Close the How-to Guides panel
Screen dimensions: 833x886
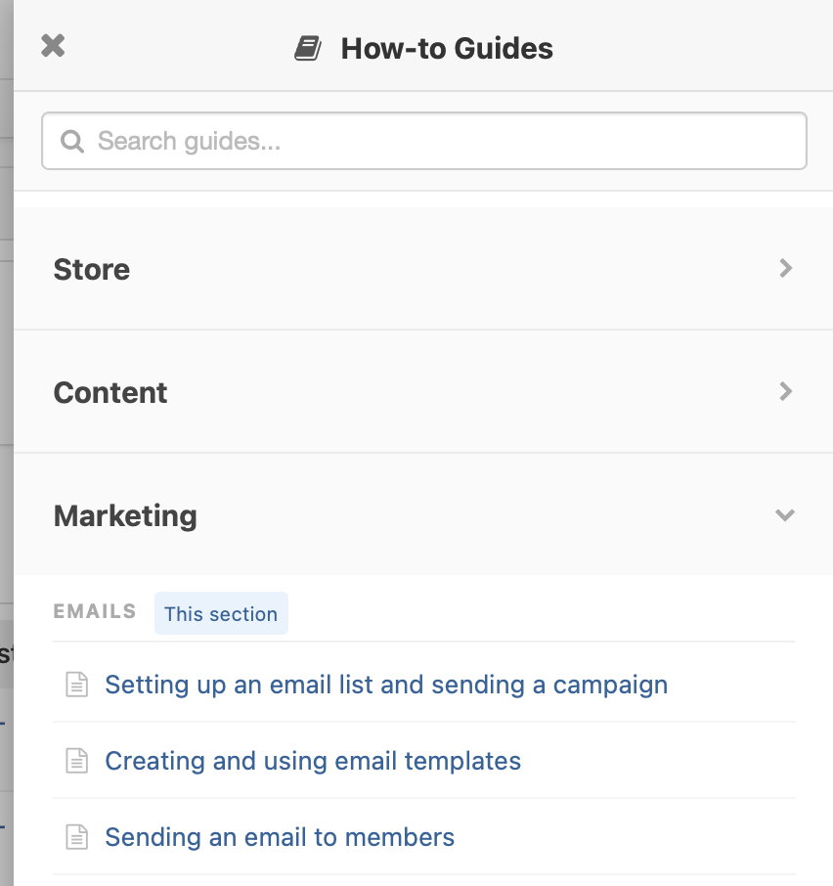pos(53,46)
